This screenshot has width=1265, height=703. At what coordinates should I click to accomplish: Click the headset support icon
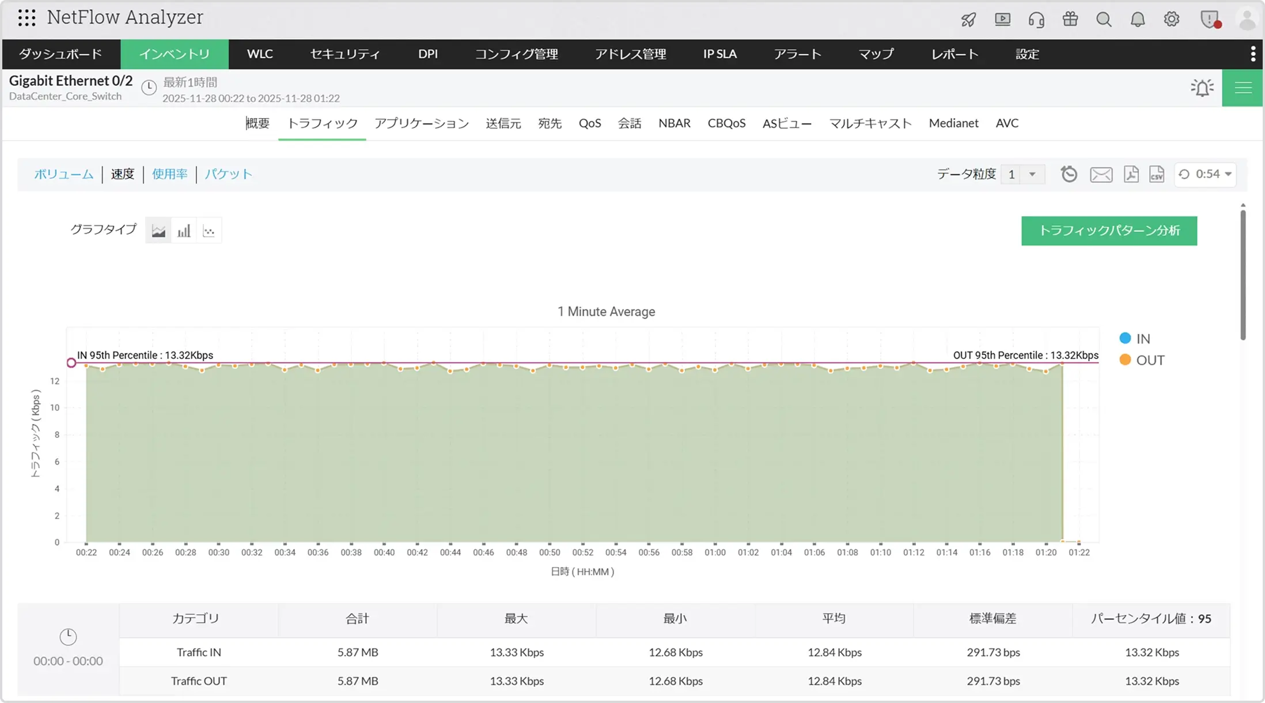1036,20
